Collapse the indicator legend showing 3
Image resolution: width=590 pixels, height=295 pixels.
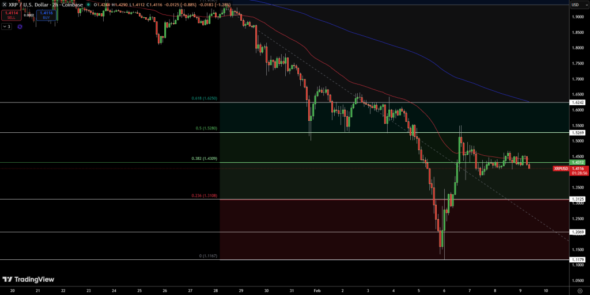pyautogui.click(x=6, y=26)
